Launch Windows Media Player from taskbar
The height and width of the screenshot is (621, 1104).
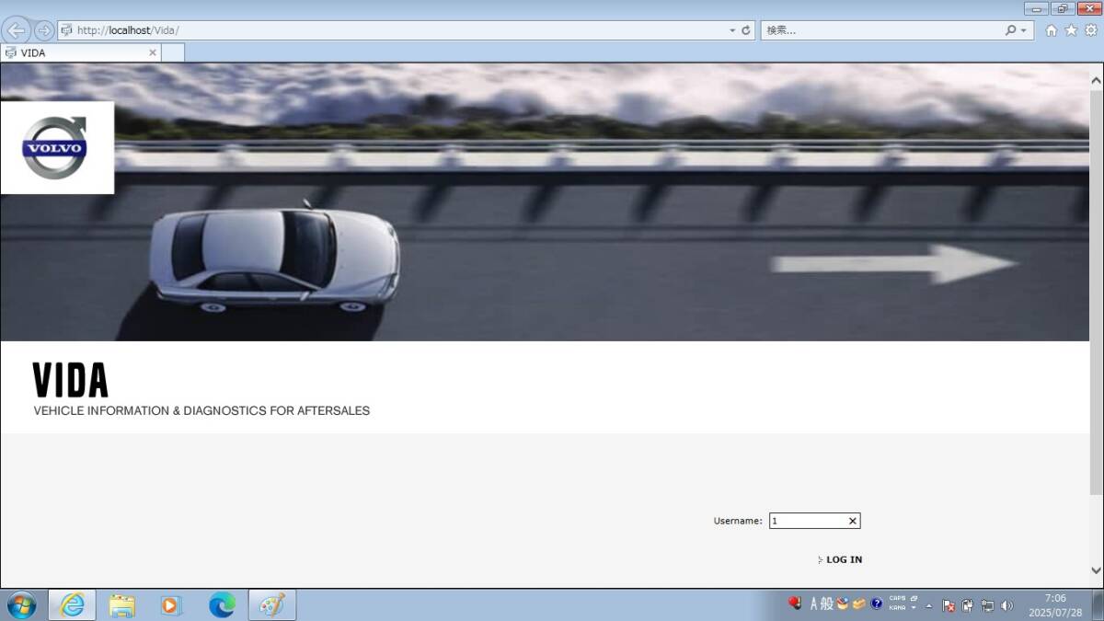pyautogui.click(x=171, y=604)
